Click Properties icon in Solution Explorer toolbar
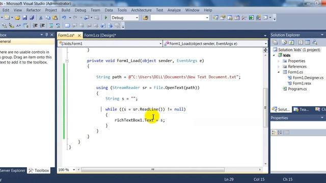The width and height of the screenshot is (326, 183). pos(275,42)
